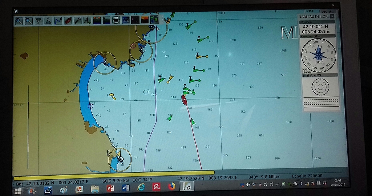This screenshot has height=196, width=372.
Task: Click the orange-topped chart catalog icon
Action: point(97,21)
